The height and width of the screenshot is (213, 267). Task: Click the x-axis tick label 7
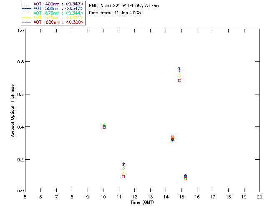56,197
